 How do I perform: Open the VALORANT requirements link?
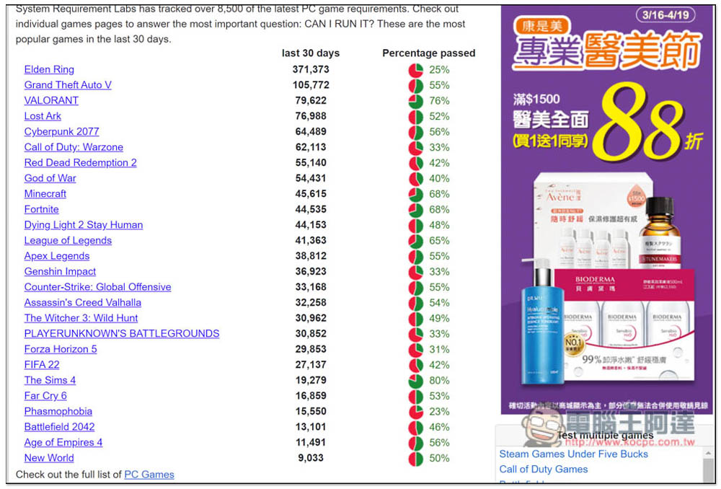tap(51, 100)
